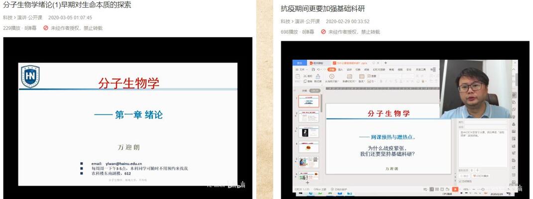533x199 pixels.
Task: Click the slide sorter view icon in status bar
Action: [437, 189]
